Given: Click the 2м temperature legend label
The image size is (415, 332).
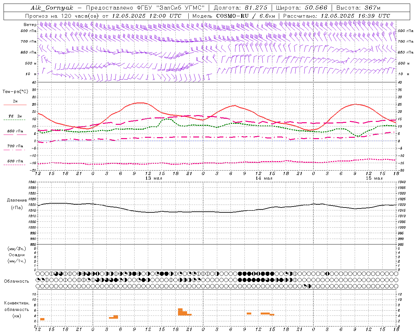Looking at the screenshot, I should pos(15,101).
